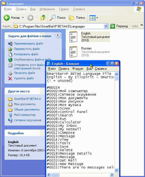This screenshot has width=145, height=177.
Task: Click the move file icon
Action: pyautogui.click(x=10, y=49)
